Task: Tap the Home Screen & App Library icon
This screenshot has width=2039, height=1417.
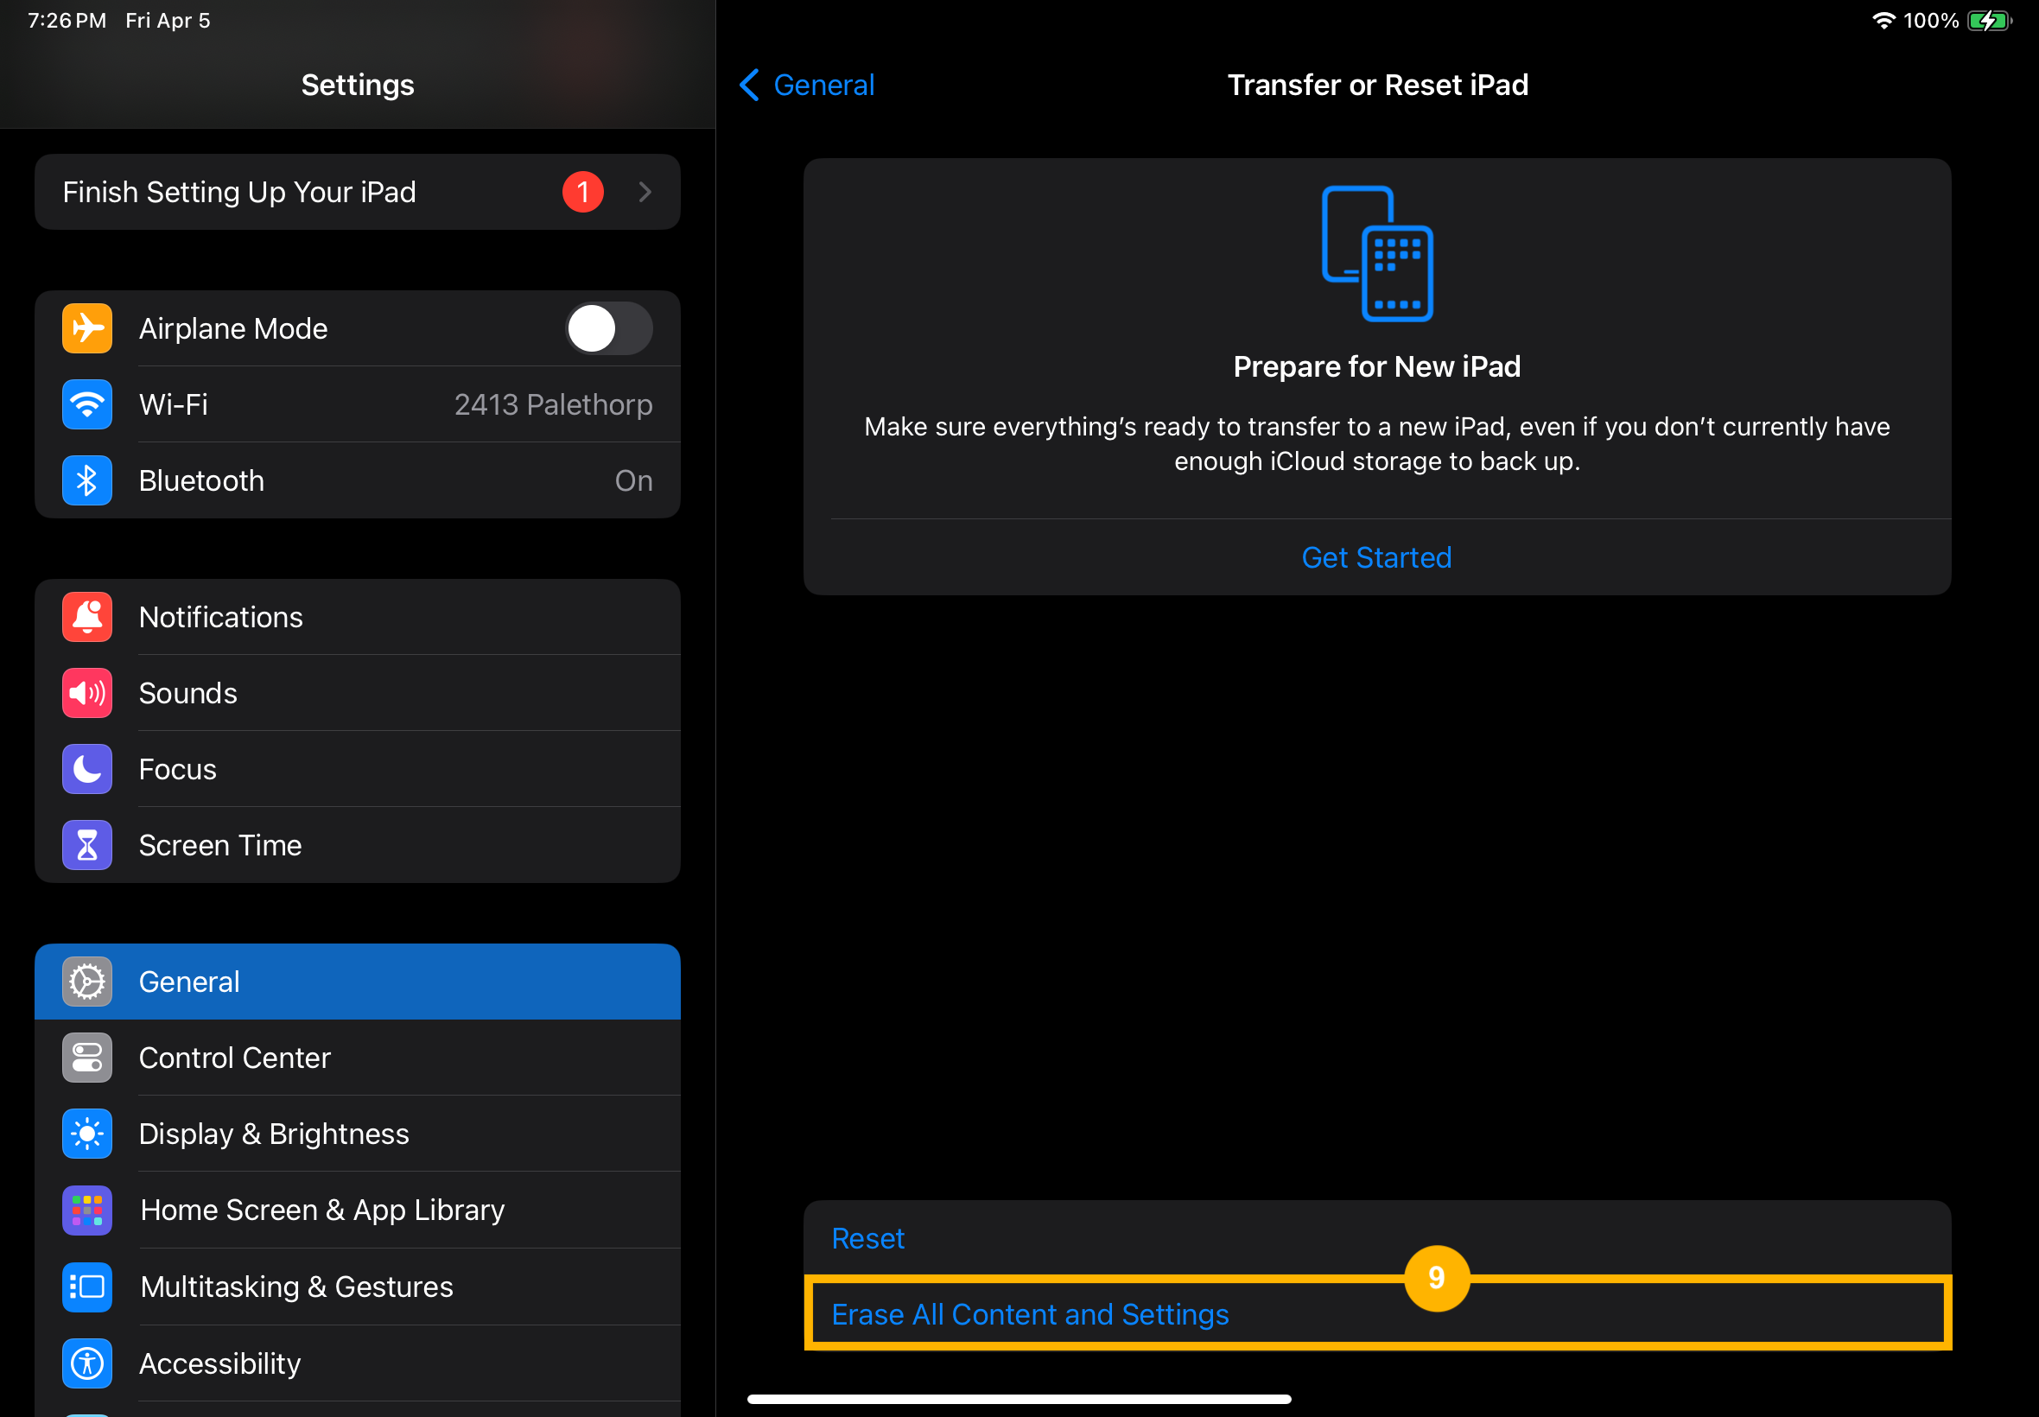Action: [87, 1210]
